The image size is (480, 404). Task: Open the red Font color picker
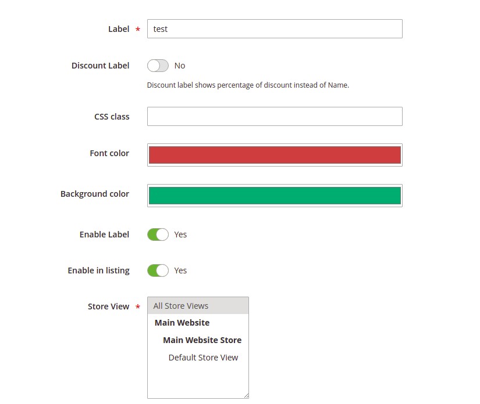coord(275,155)
